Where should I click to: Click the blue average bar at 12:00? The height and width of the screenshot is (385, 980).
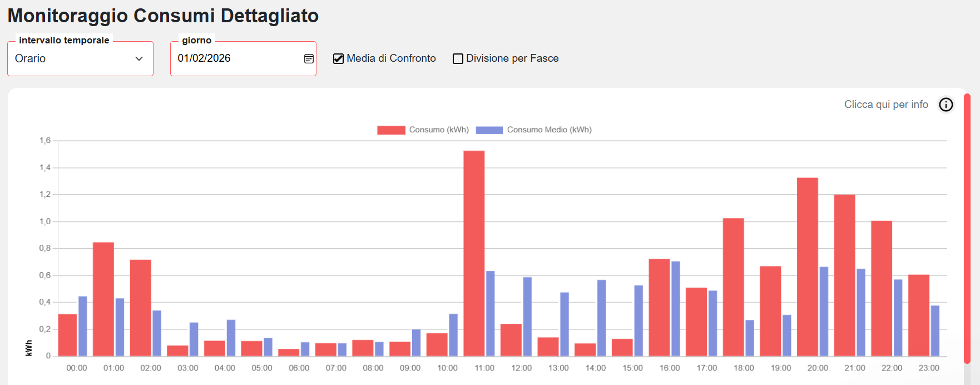click(527, 317)
